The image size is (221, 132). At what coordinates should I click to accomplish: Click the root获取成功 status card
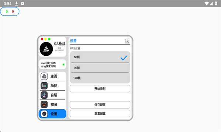(x=52, y=65)
